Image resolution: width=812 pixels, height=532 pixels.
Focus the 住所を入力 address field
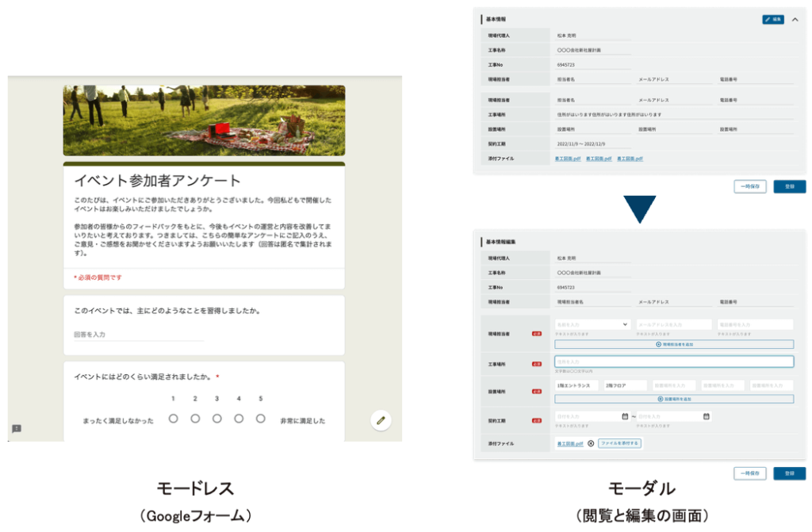coord(674,362)
